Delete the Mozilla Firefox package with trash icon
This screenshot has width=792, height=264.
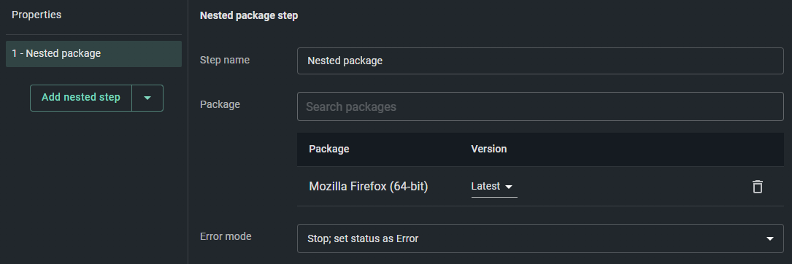(x=757, y=187)
